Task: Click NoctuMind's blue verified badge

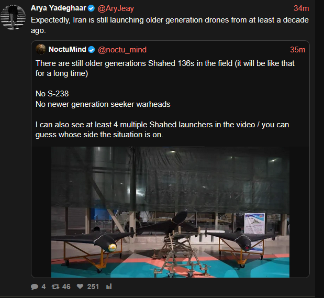Action: (92, 50)
